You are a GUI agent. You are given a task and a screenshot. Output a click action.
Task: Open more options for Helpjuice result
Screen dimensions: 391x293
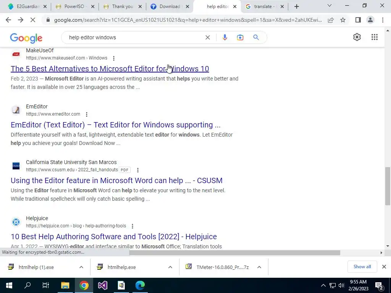tap(132, 226)
